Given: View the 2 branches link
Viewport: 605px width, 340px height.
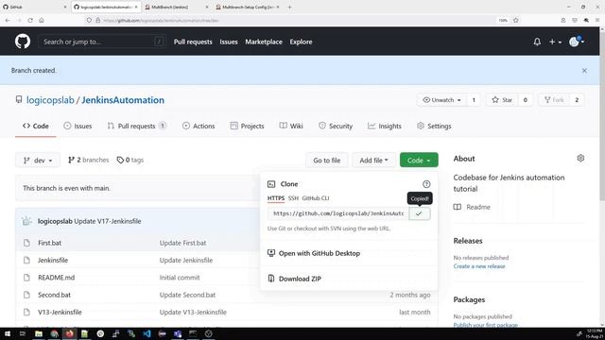Looking at the screenshot, I should pyautogui.click(x=88, y=160).
